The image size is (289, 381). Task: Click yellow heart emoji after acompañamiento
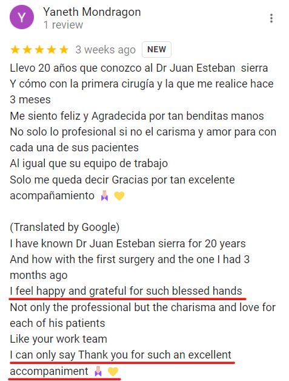point(119,196)
